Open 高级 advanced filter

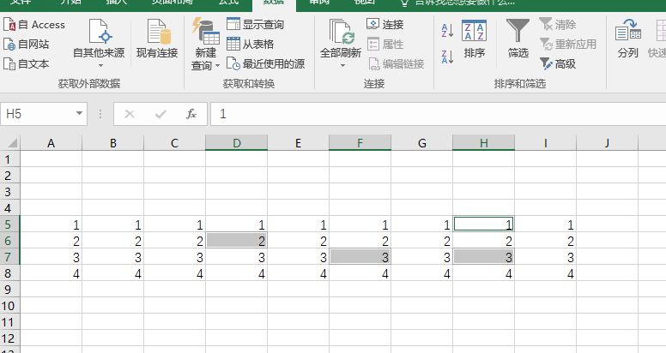tap(558, 64)
